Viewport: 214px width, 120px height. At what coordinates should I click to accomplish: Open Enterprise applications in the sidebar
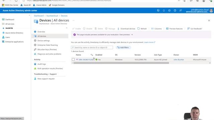[x=14, y=42]
